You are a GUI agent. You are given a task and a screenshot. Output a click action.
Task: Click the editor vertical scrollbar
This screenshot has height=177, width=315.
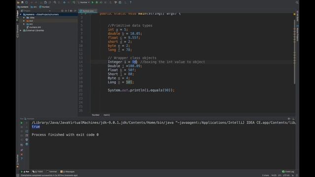click(294, 52)
